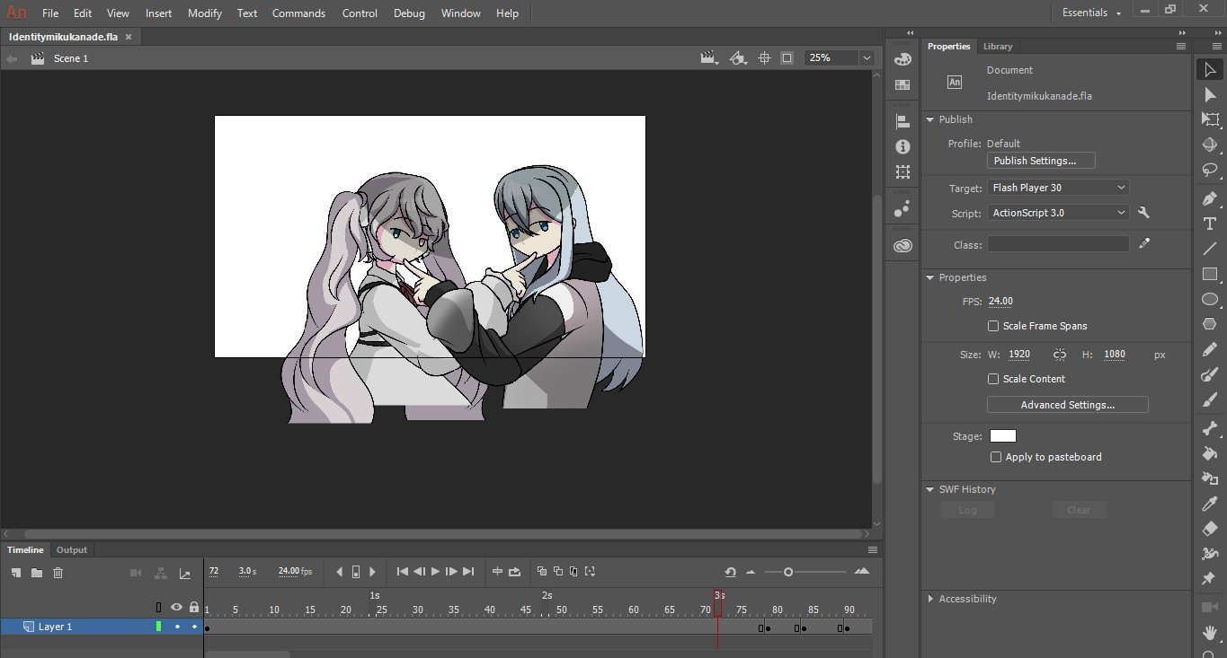Pick the Paint Bucket tool
The height and width of the screenshot is (658, 1227).
pos(1210,453)
